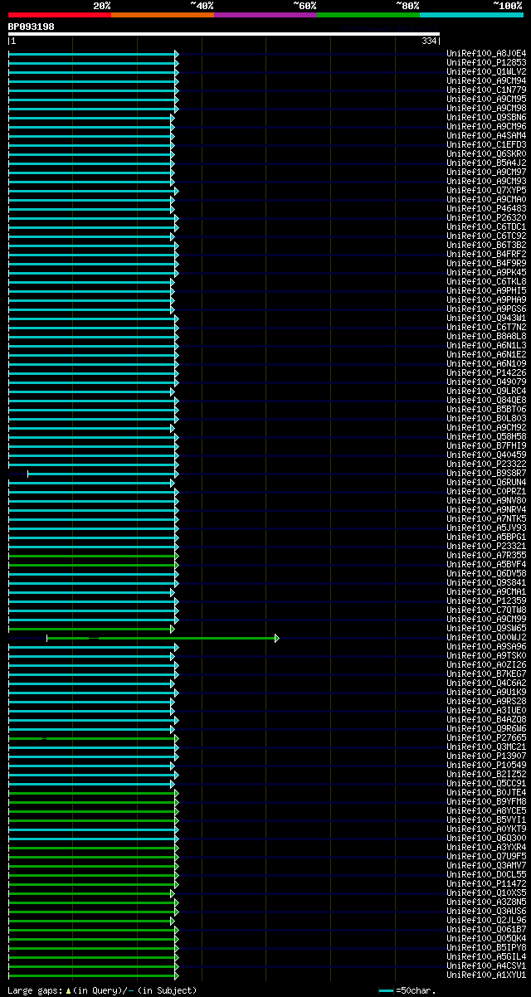Image resolution: width=531 pixels, height=997 pixels.
Task: Select hit label UniRef100_D0CL55
Action: [x=486, y=874]
